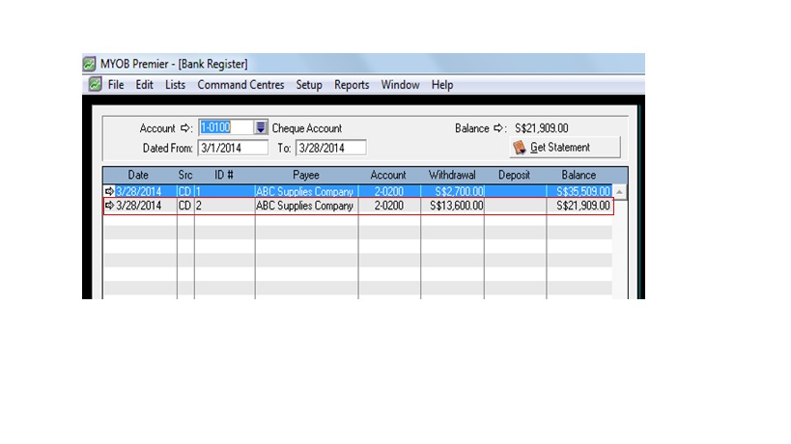Click zoom arrow on the ID 2 transaction row
The width and height of the screenshot is (791, 444).
(109, 206)
